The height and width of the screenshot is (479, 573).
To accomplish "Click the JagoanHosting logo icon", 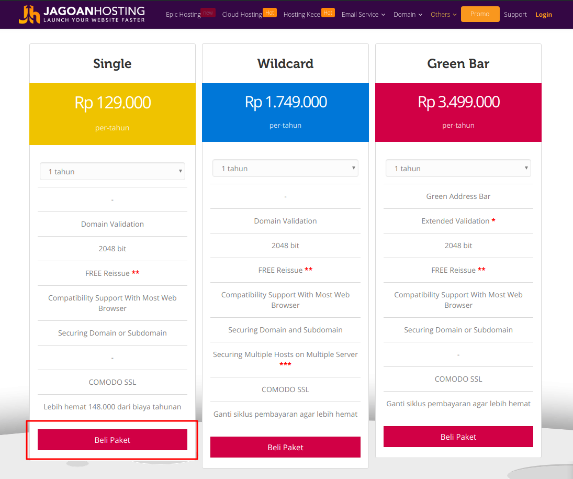I will [29, 14].
